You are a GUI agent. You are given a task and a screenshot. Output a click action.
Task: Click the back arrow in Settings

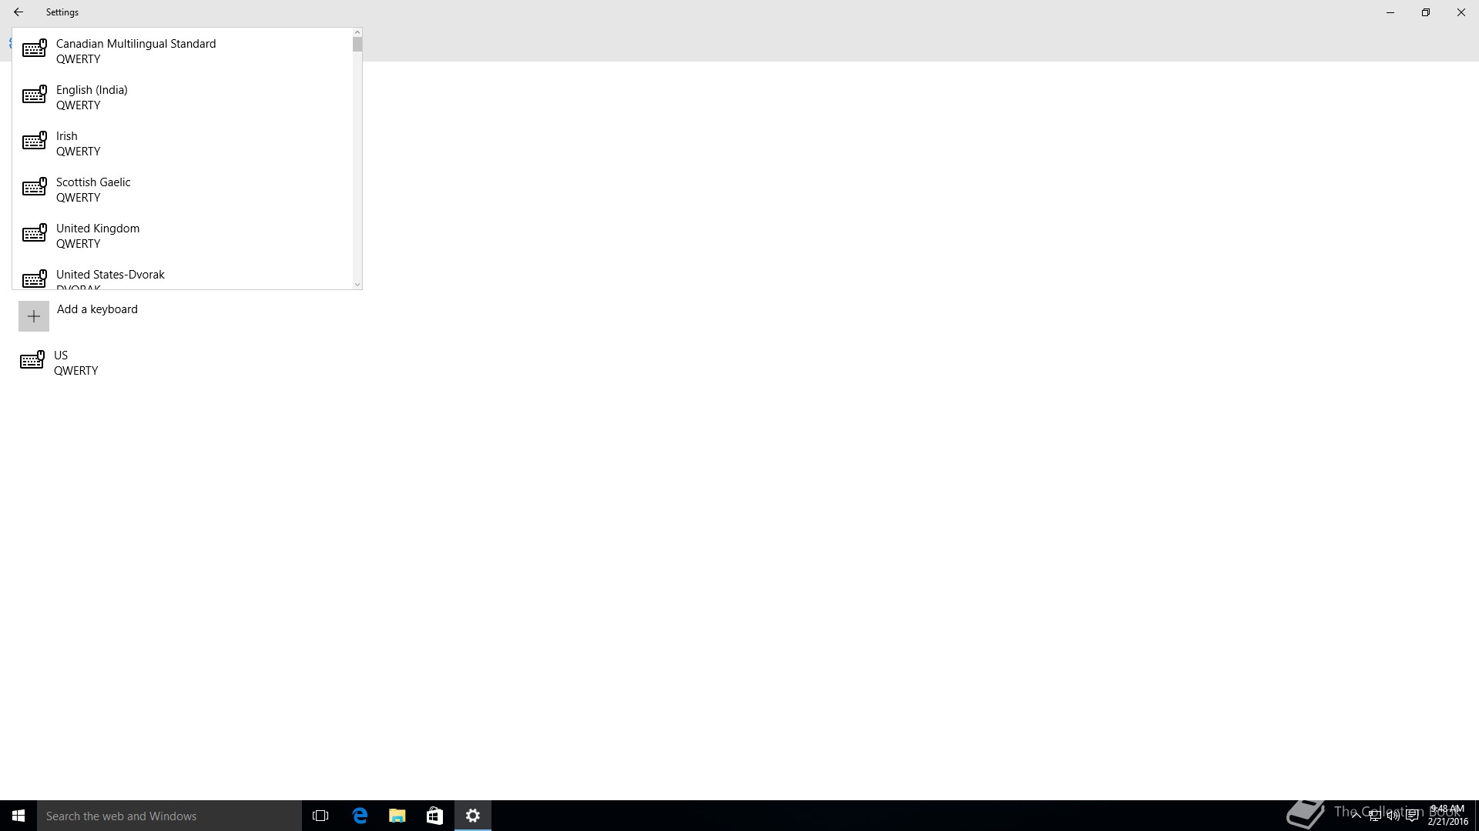[x=18, y=12]
